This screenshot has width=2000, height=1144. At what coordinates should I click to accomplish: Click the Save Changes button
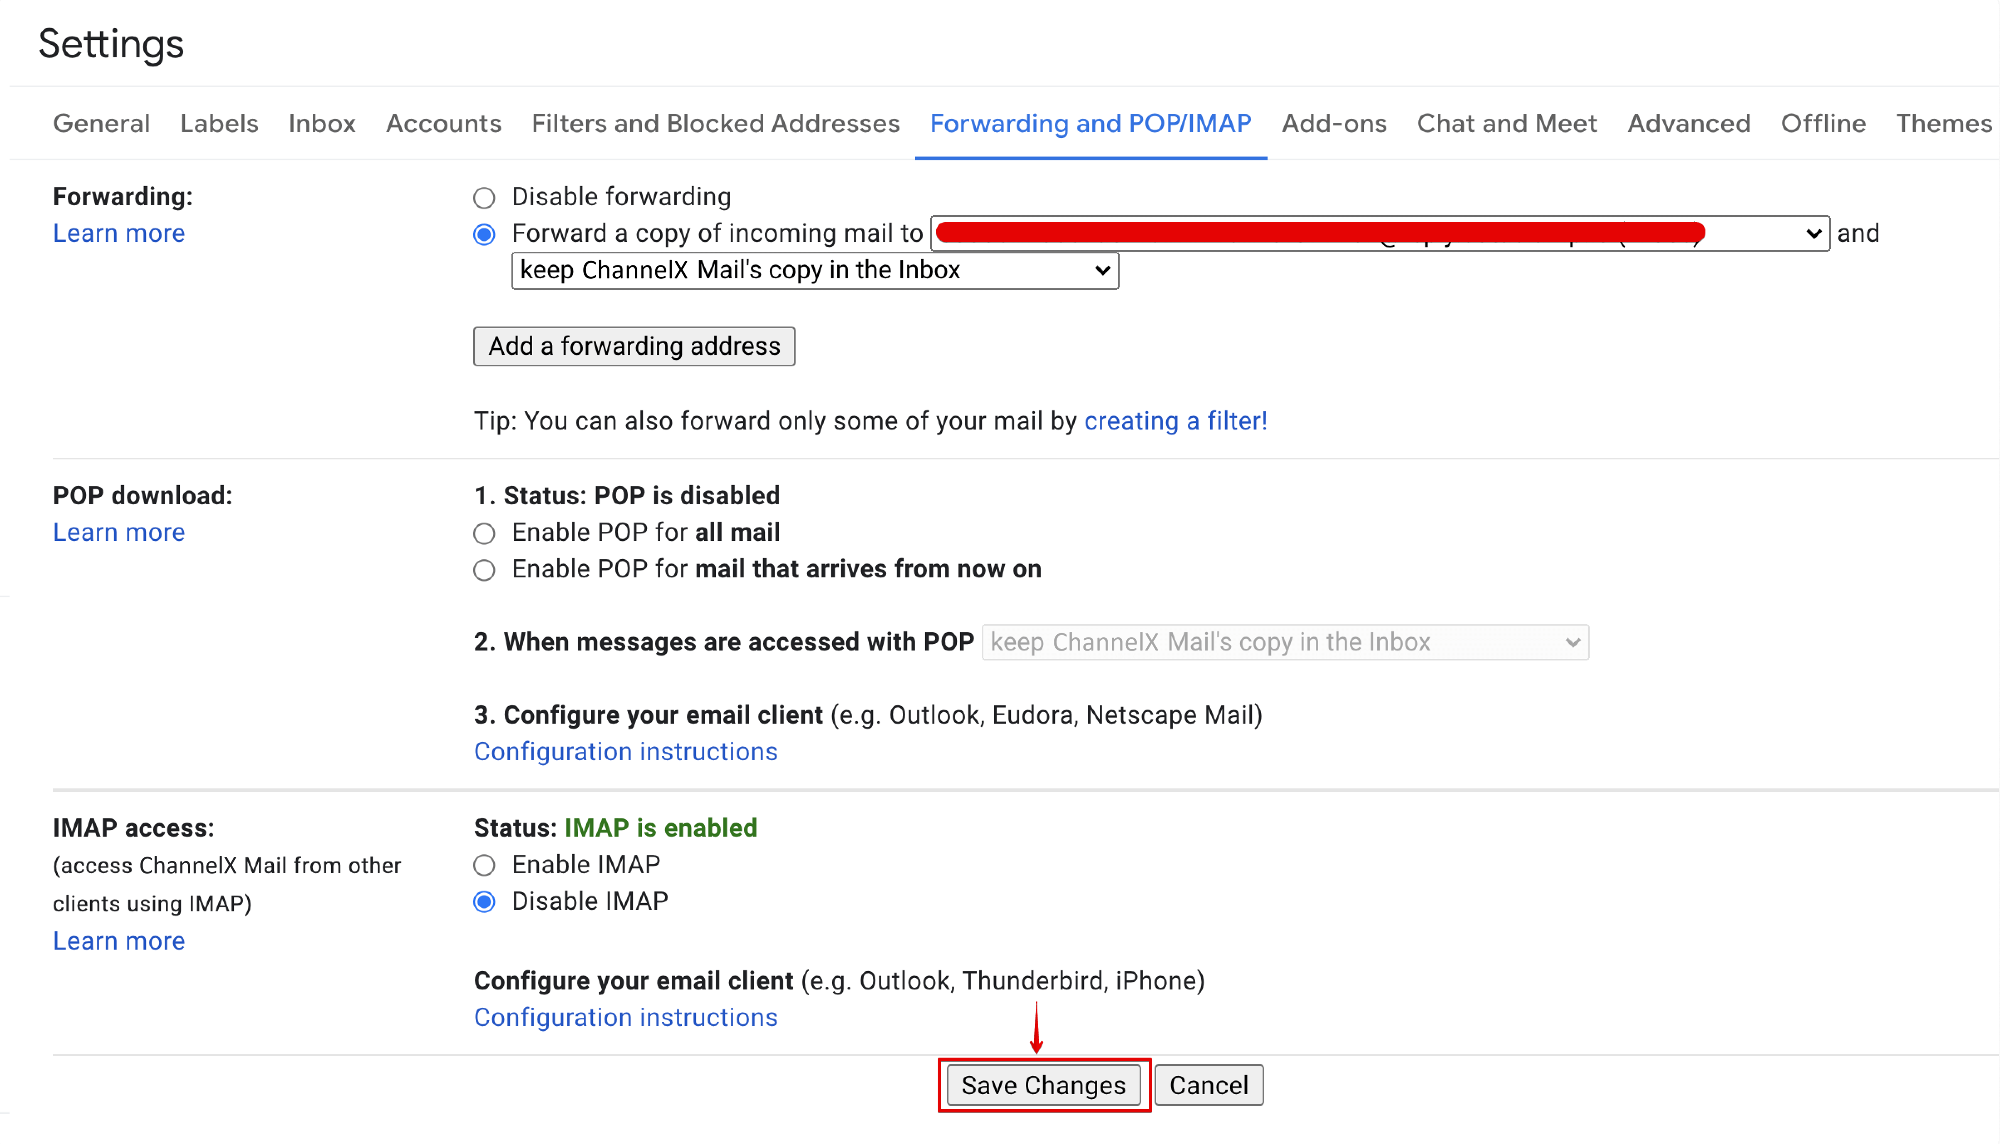(x=1044, y=1085)
